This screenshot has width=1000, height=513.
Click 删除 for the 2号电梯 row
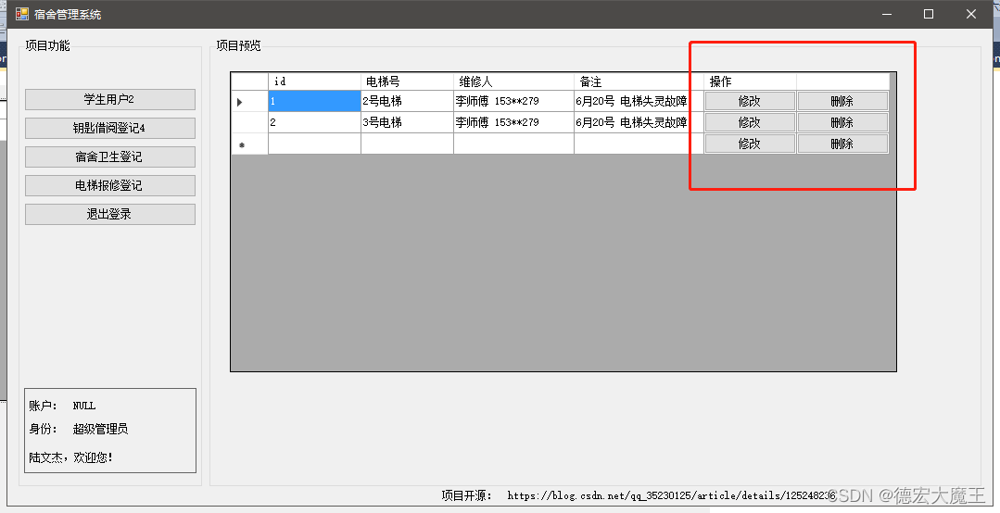coord(842,101)
